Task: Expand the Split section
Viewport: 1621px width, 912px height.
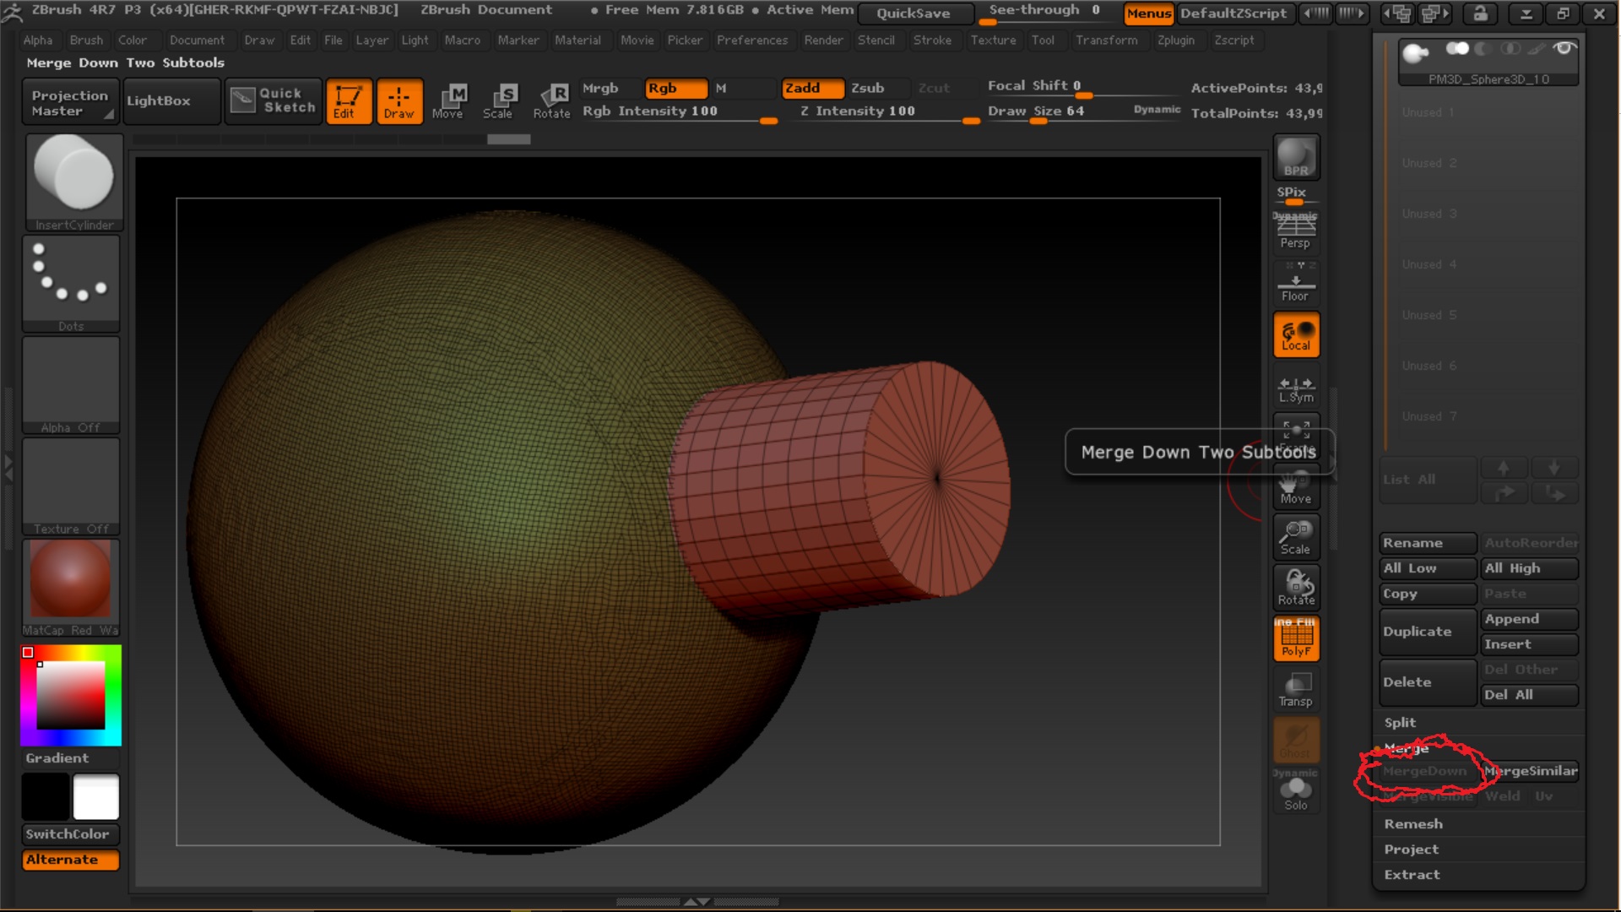Action: coord(1400,723)
